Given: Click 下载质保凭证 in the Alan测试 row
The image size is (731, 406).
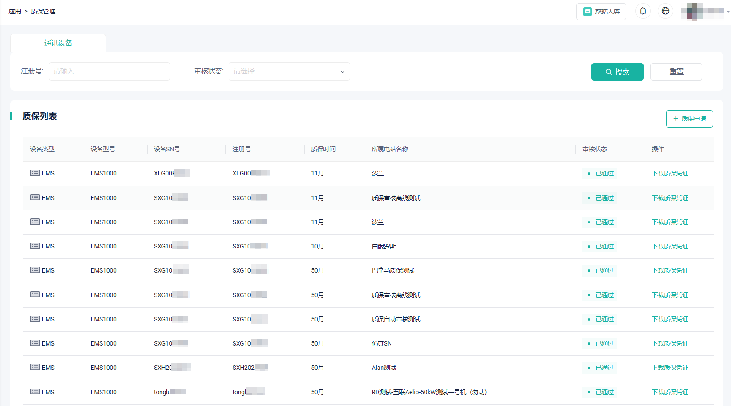Looking at the screenshot, I should tap(670, 367).
